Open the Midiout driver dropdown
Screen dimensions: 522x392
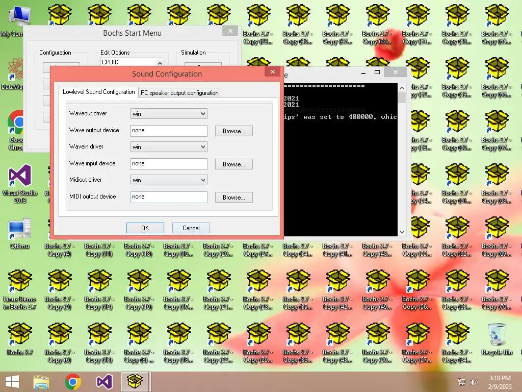pos(169,180)
